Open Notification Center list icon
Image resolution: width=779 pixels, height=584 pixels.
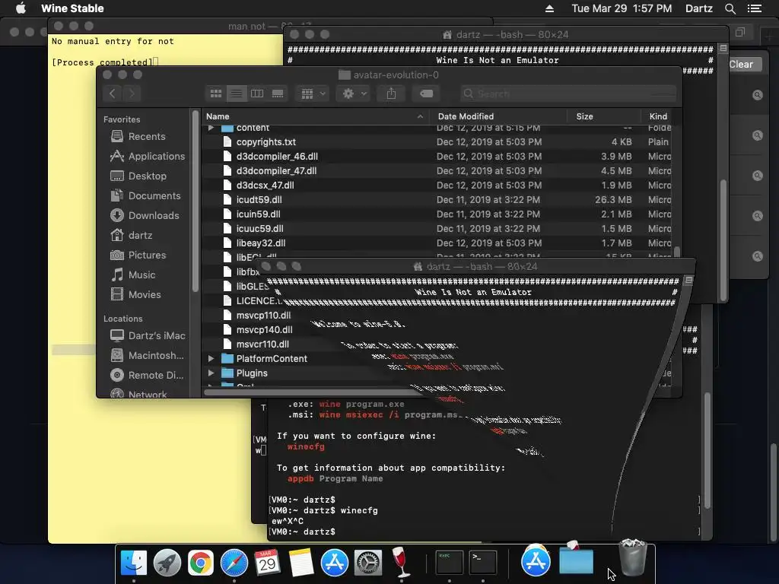pos(754,8)
